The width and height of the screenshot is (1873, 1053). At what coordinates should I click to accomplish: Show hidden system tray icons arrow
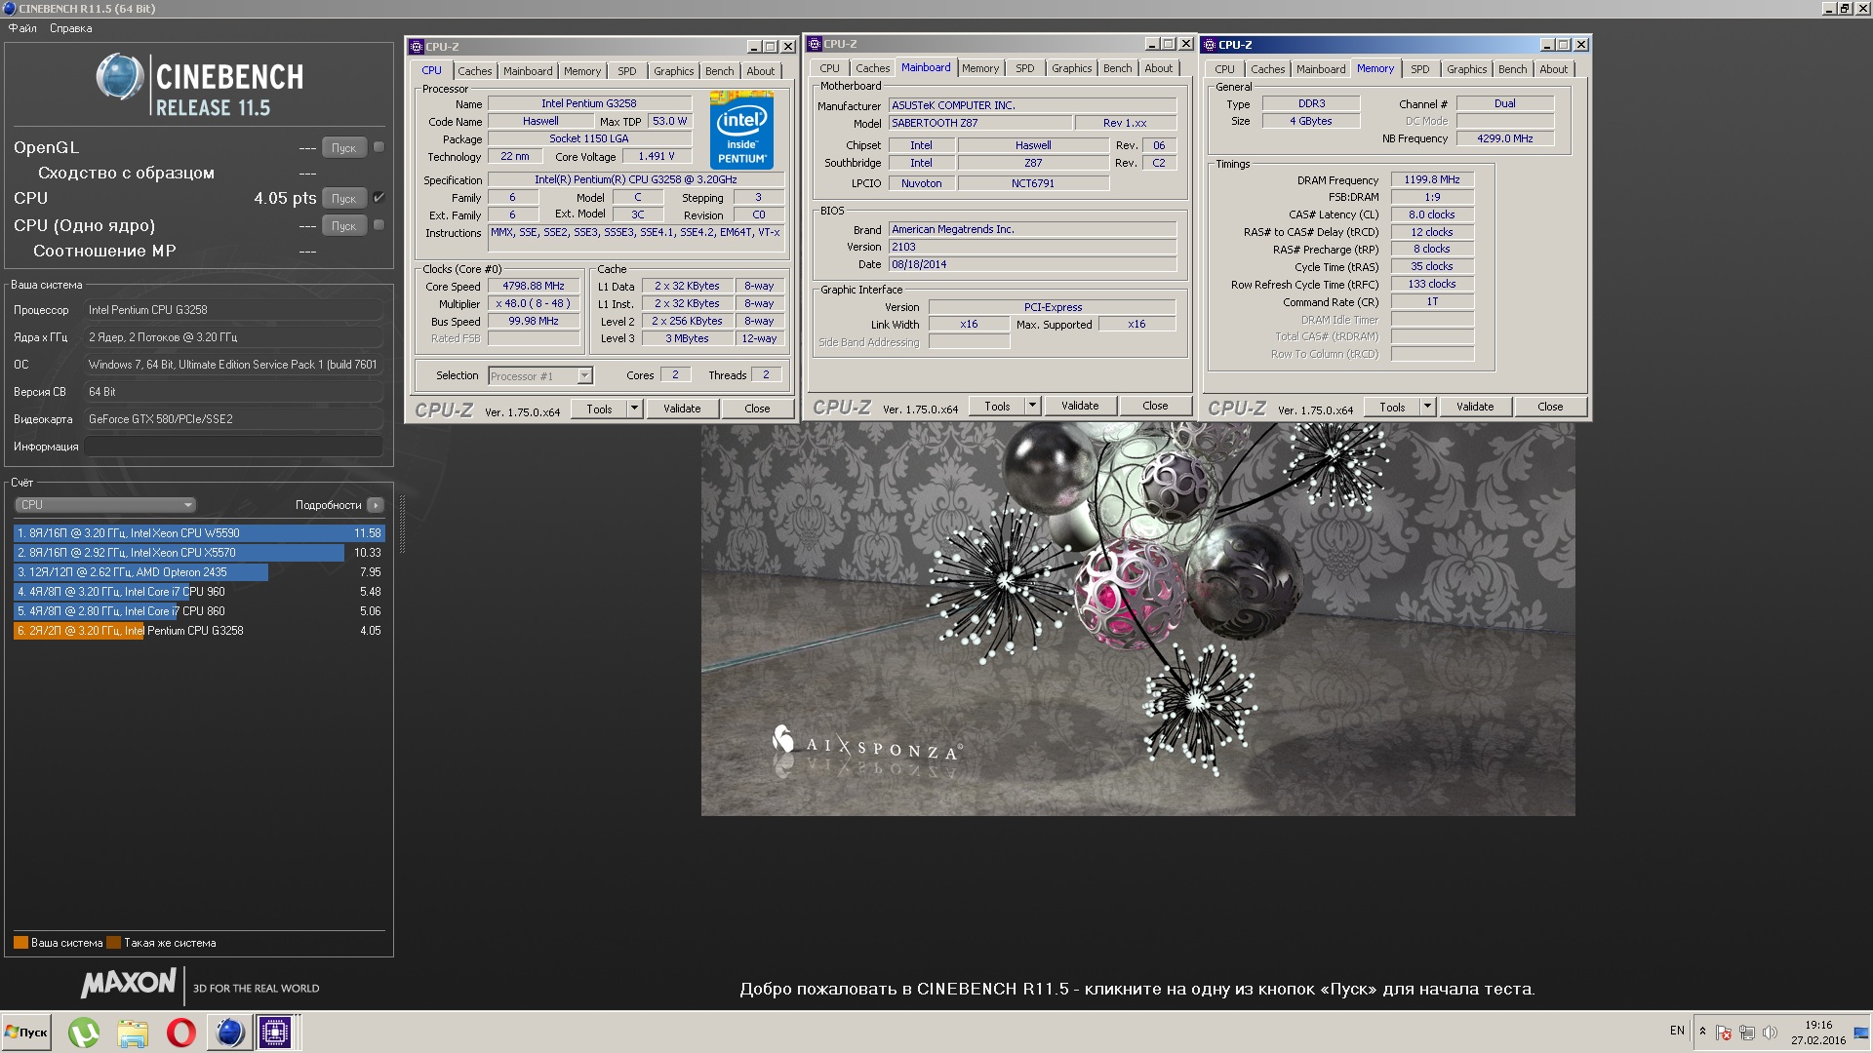tap(1703, 1032)
